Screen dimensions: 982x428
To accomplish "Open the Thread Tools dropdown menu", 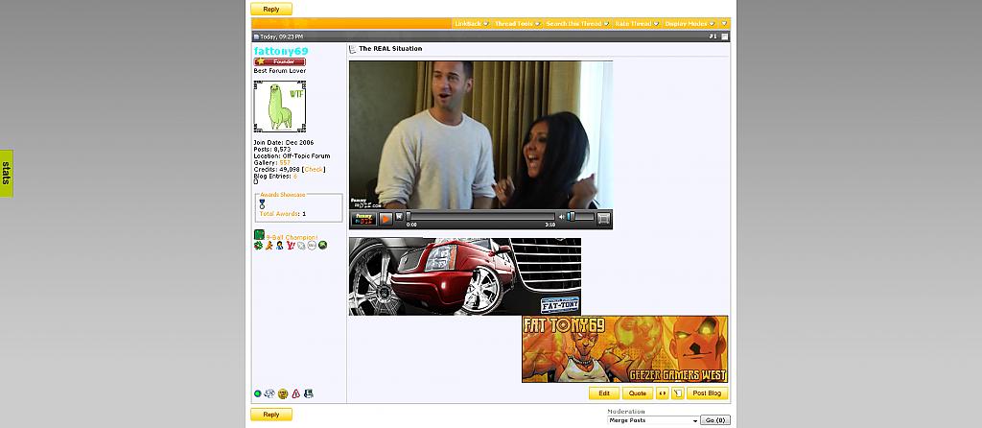I will point(515,23).
